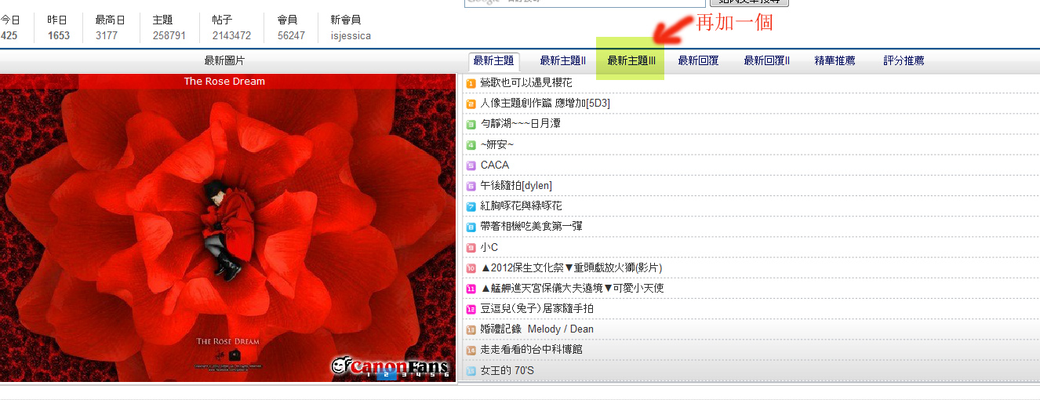The image size is (1040, 400).
Task: Click the number 12 badge beside 豆逗兒(兔子)居家隨手拍
Action: [x=471, y=309]
